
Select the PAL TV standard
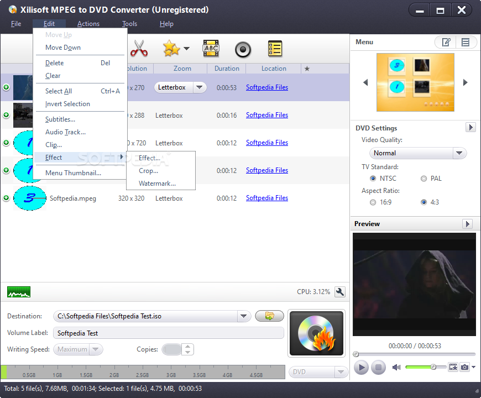424,179
